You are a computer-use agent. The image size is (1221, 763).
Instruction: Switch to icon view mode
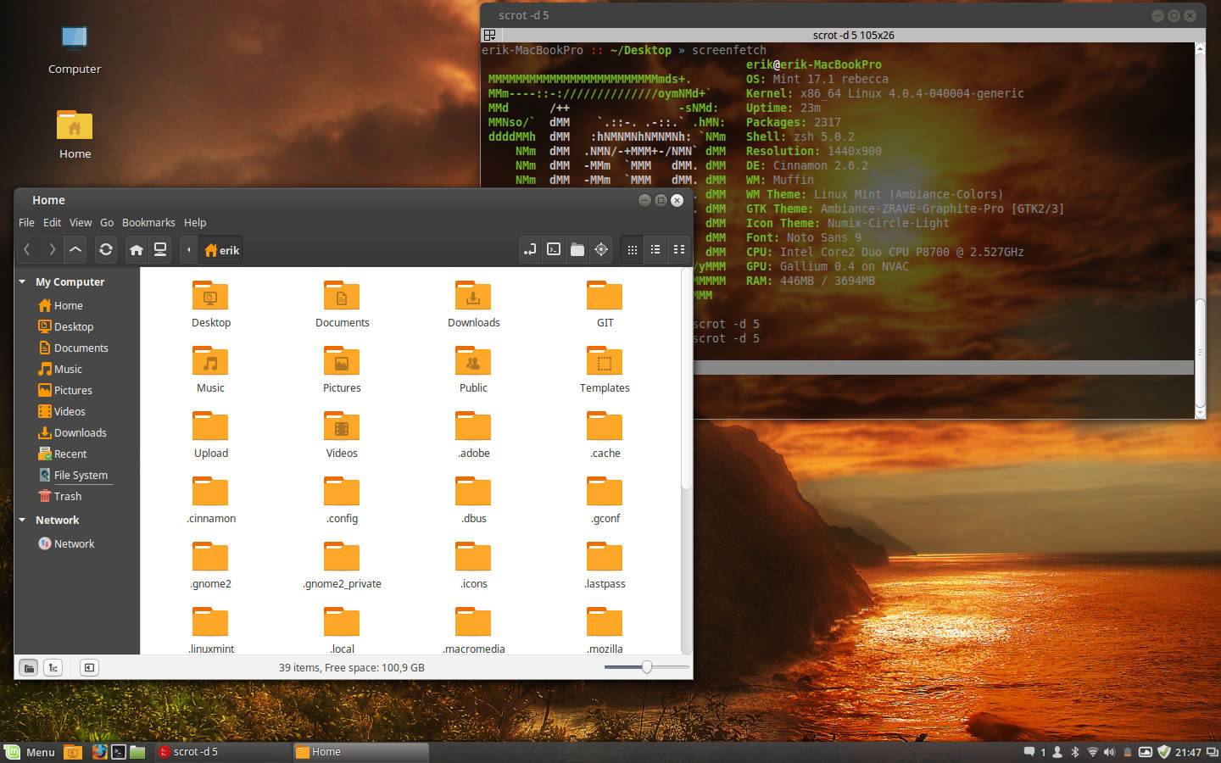click(632, 249)
